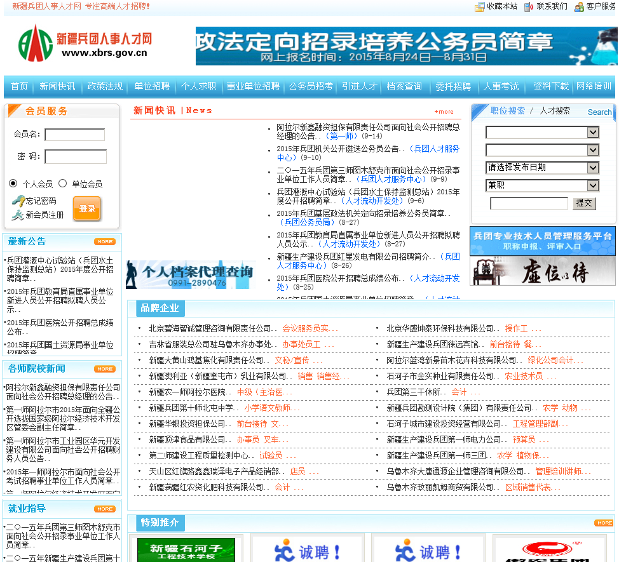619x562 pixels.
Task: Click the 新疆兵团人事人才网 site logo
Action: click(85, 43)
